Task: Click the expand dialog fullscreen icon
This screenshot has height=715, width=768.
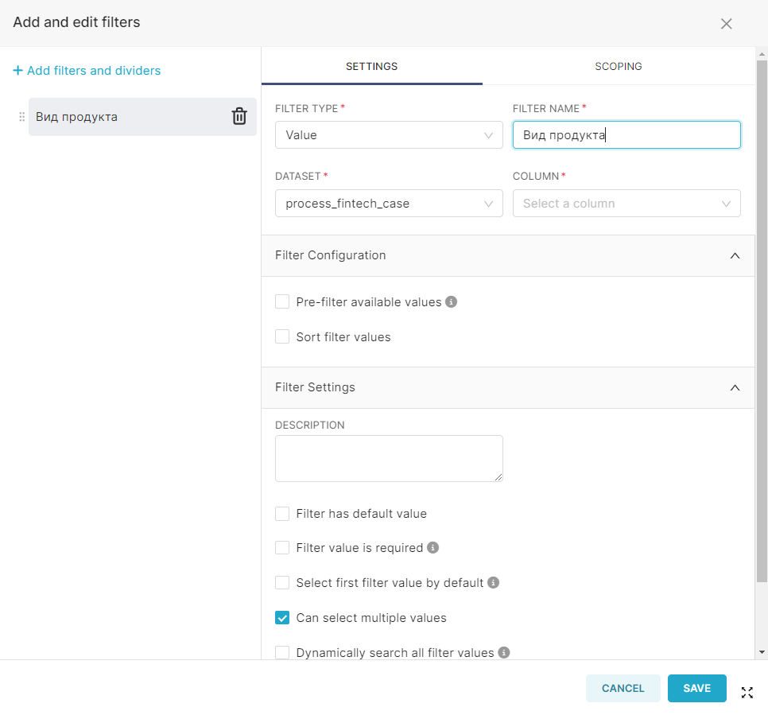Action: [747, 692]
